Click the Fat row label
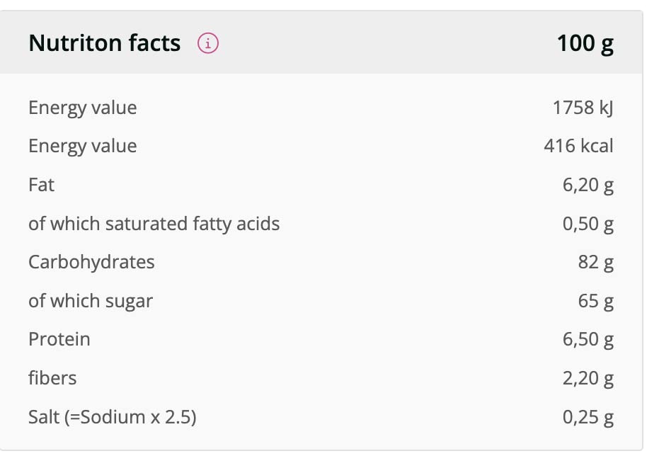 pyautogui.click(x=41, y=185)
